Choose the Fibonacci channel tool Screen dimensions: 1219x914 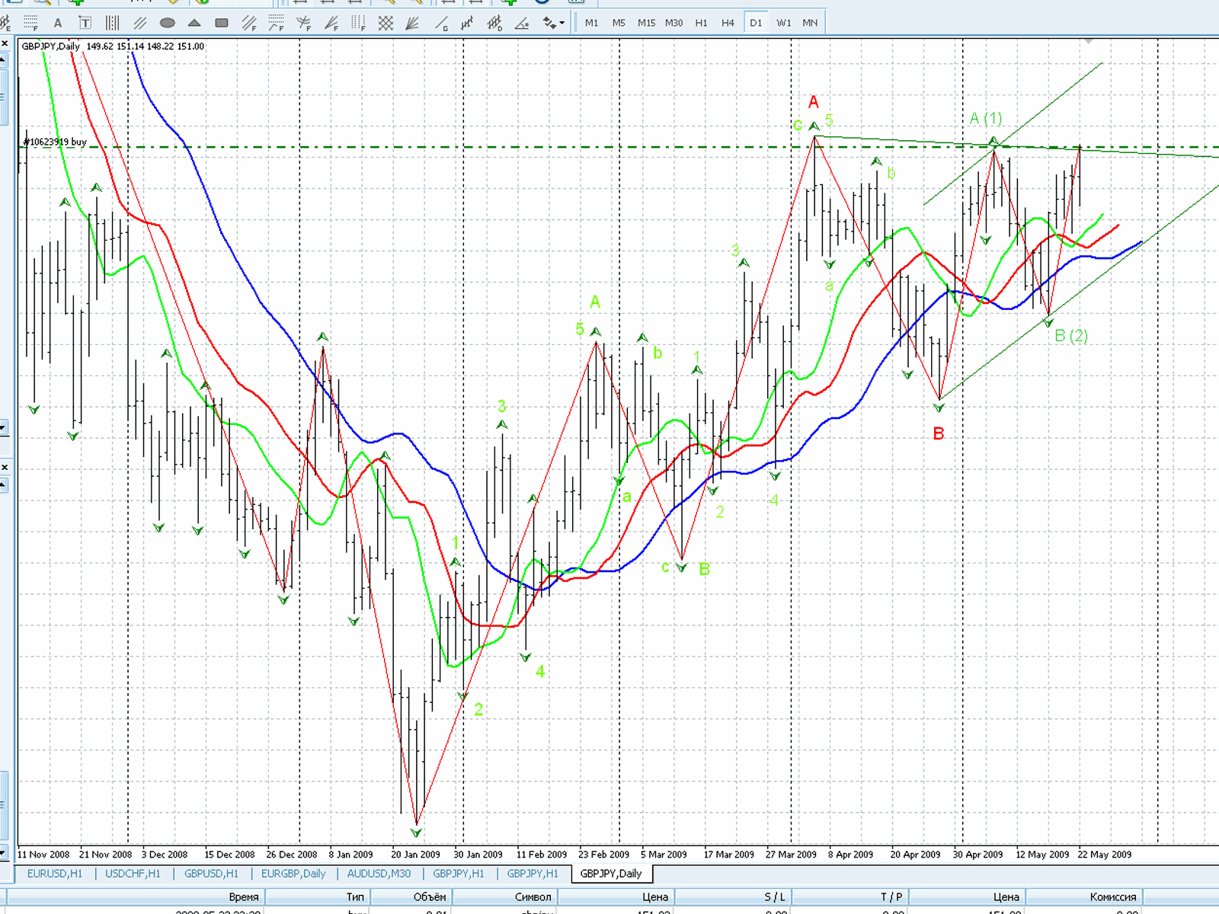[x=249, y=23]
